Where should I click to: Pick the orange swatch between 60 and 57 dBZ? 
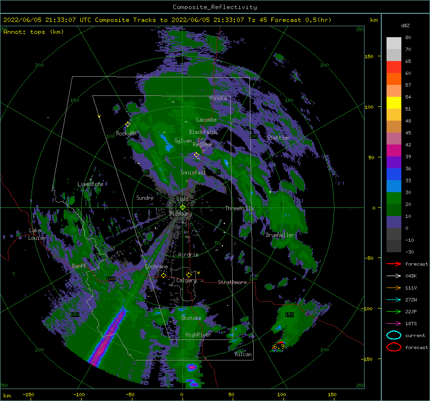394,79
